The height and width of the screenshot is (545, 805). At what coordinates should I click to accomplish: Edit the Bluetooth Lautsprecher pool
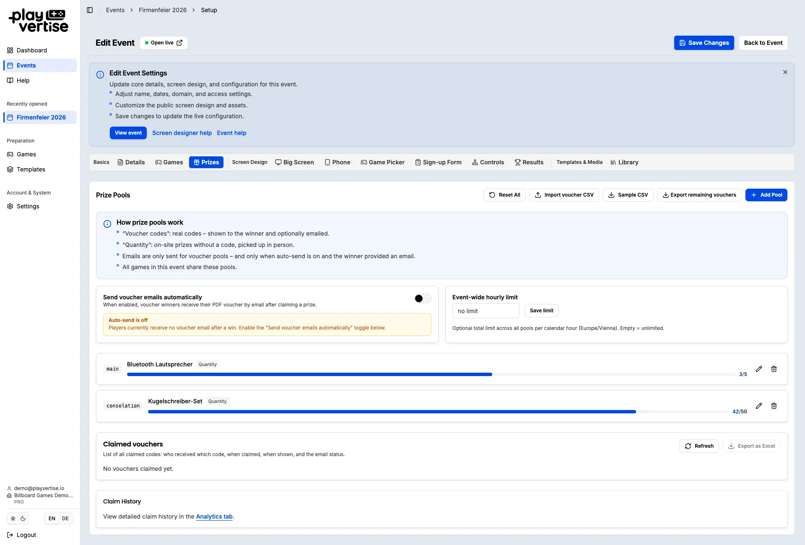759,369
